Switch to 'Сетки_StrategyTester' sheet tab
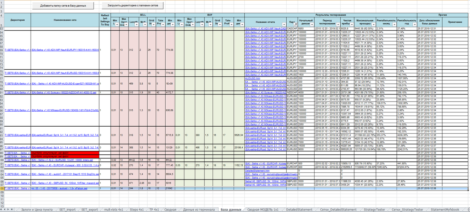Screen dimensions: 470x212 click(x=407, y=210)
